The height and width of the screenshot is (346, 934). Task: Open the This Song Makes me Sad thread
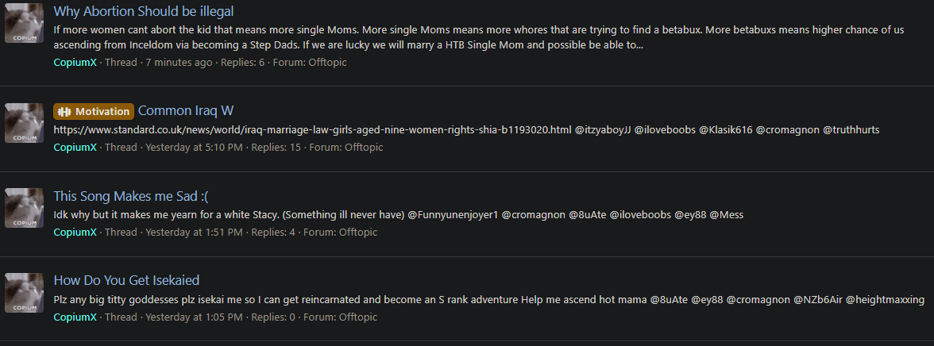[131, 196]
